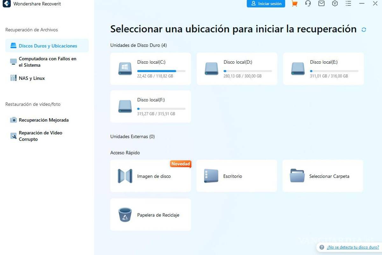
Task: Open Recuperación Mejorada section
Action: click(44, 120)
